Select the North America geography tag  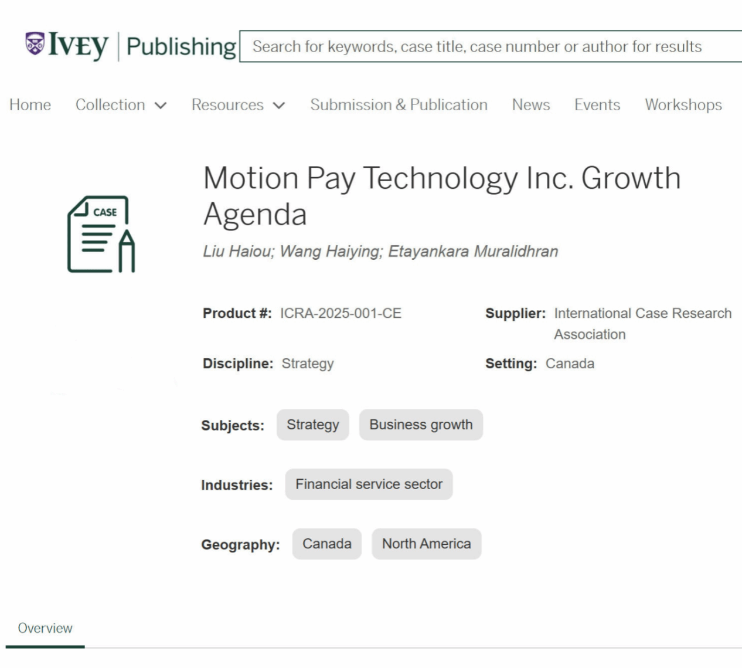coord(426,544)
